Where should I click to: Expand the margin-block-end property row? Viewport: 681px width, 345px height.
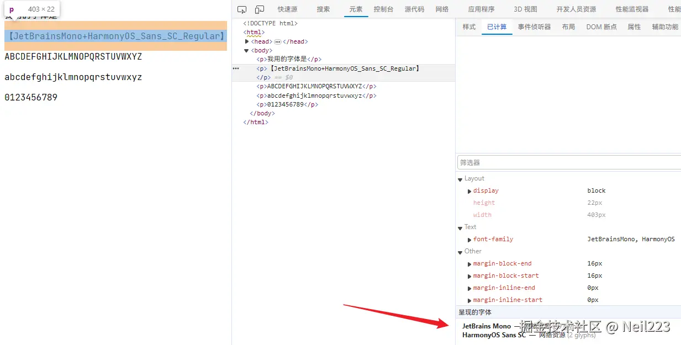[x=470, y=264]
